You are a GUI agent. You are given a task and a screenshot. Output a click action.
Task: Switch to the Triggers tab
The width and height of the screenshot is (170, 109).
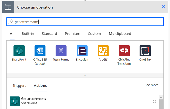pyautogui.click(x=19, y=86)
